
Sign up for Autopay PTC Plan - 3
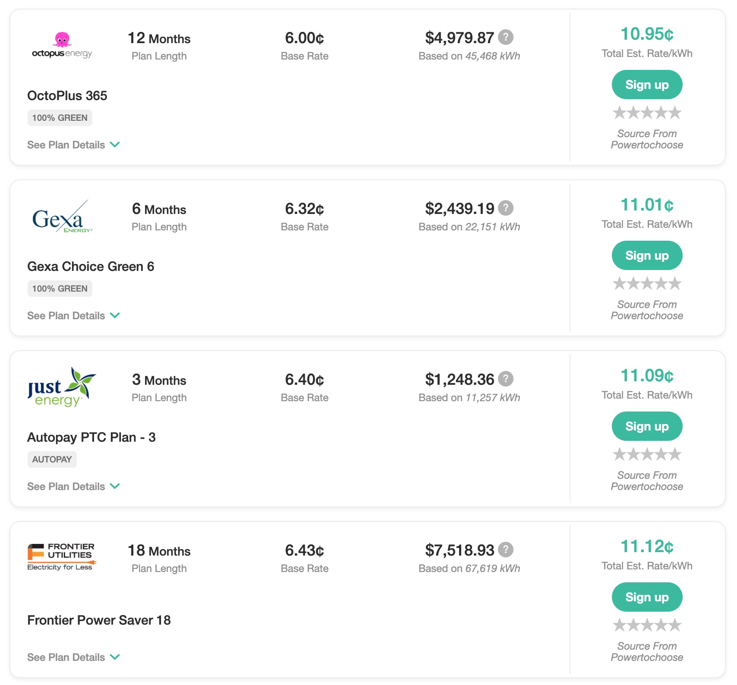pyautogui.click(x=646, y=427)
